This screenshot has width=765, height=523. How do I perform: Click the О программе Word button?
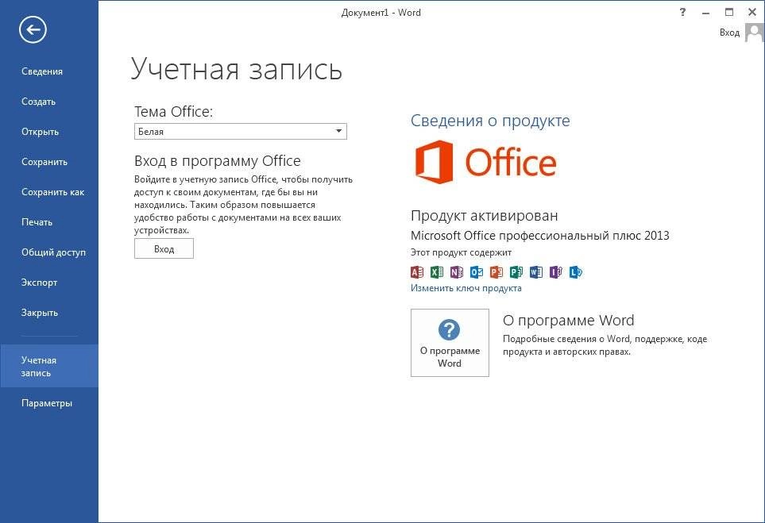pos(450,343)
